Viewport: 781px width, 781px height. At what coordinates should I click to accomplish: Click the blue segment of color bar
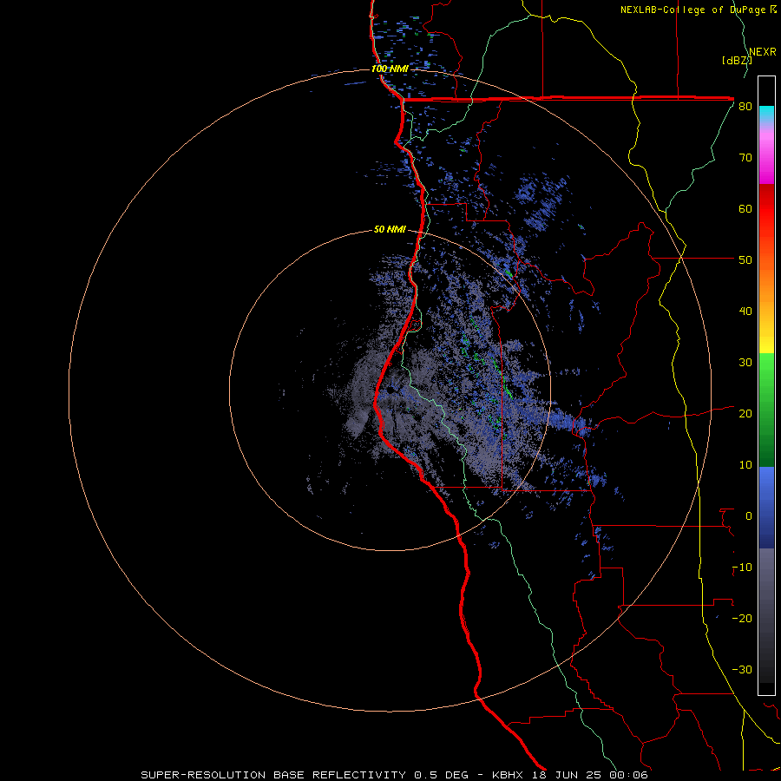tap(766, 508)
